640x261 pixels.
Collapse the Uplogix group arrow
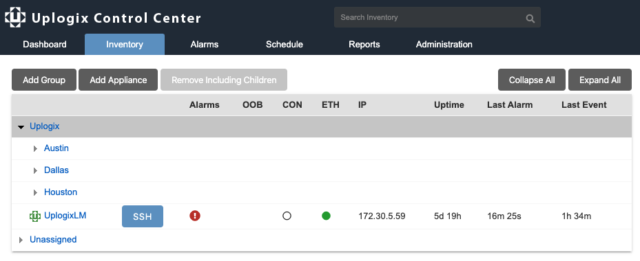pyautogui.click(x=21, y=127)
